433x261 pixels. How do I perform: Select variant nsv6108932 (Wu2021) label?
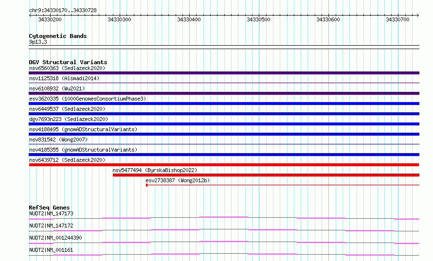(57, 88)
